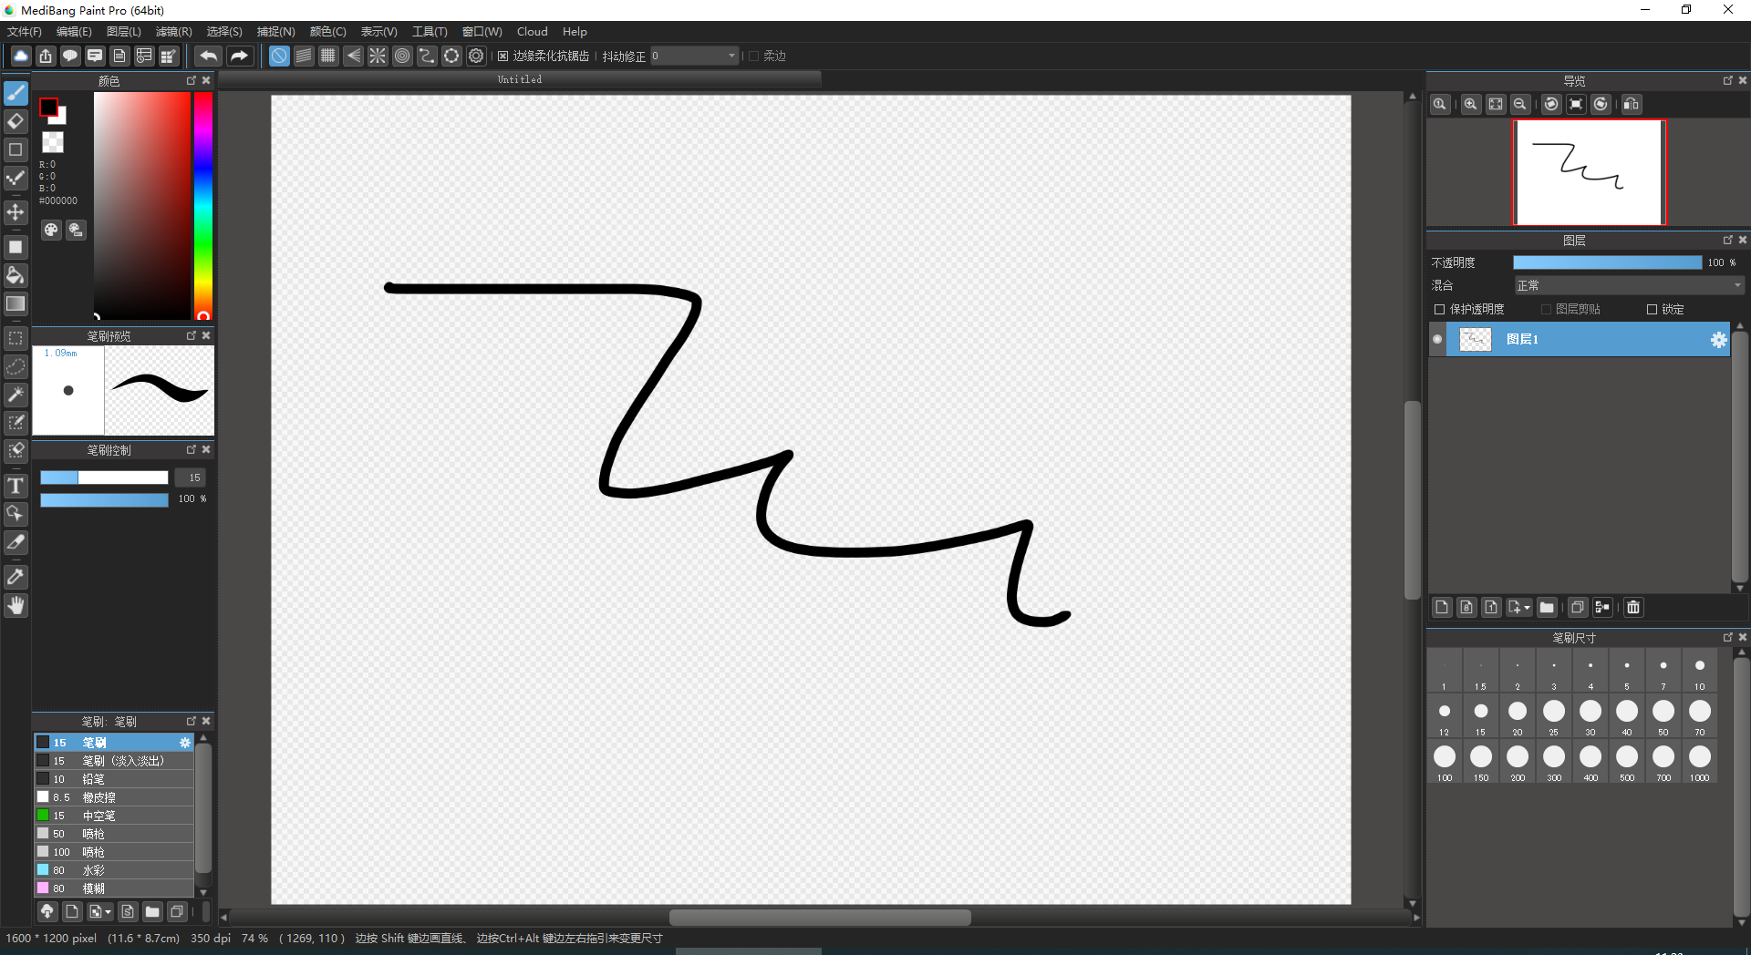Select the Gradient tool
Viewport: 1751px width, 955px height.
[x=16, y=303]
